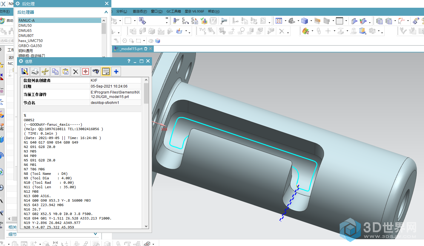Click the blue plus icon in Information window
Image resolution: width=424 pixels, height=246 pixels.
point(116,71)
